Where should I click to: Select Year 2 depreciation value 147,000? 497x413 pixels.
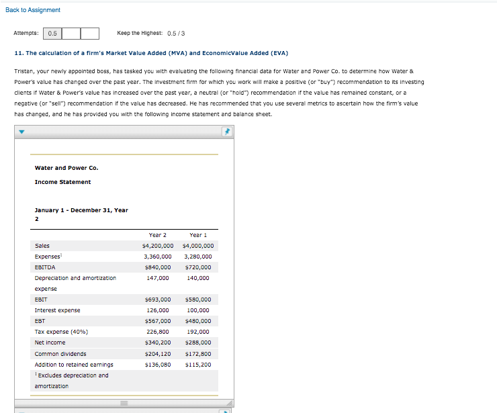pos(158,278)
